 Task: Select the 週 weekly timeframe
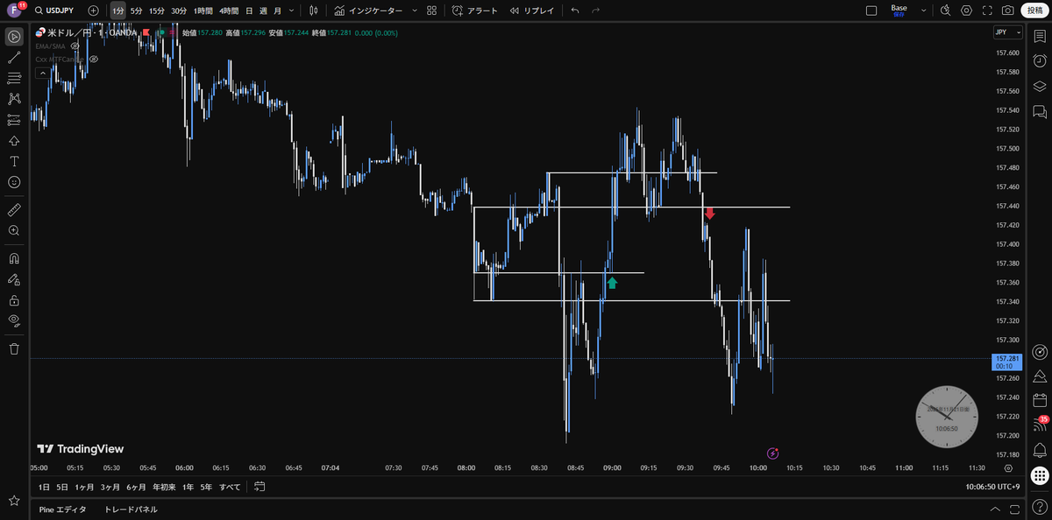coord(262,11)
